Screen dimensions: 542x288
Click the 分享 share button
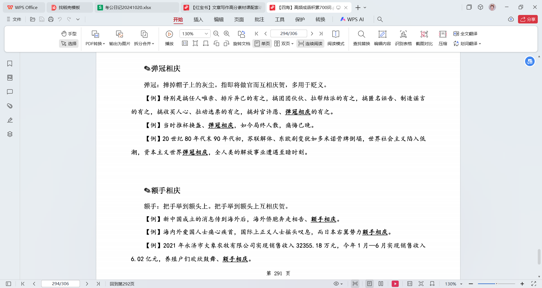pos(528,19)
